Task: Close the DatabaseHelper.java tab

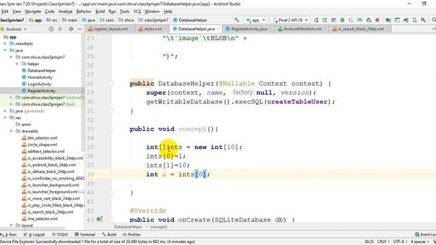Action: (x=218, y=29)
